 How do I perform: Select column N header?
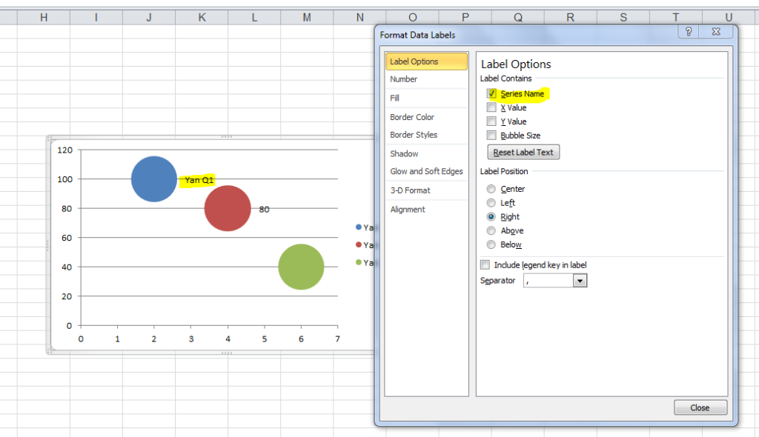359,18
